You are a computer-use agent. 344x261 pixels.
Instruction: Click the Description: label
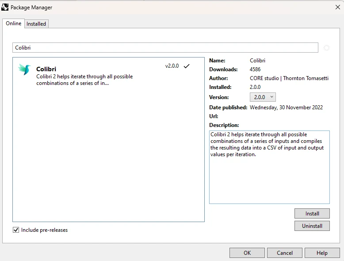(224, 125)
